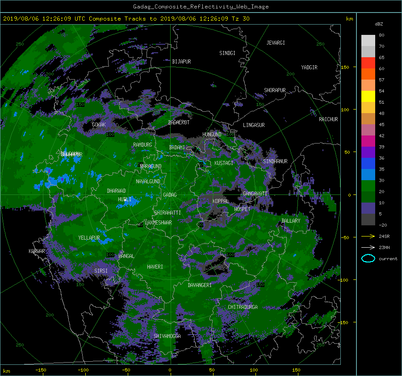Click the KOPPAL city label

221,201
